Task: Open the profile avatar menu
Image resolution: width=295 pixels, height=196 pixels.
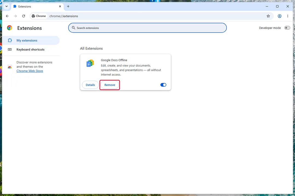Action: click(x=279, y=16)
